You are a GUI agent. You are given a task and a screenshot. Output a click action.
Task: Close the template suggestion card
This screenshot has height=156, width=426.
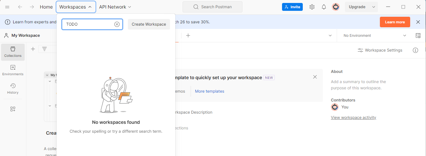[315, 77]
